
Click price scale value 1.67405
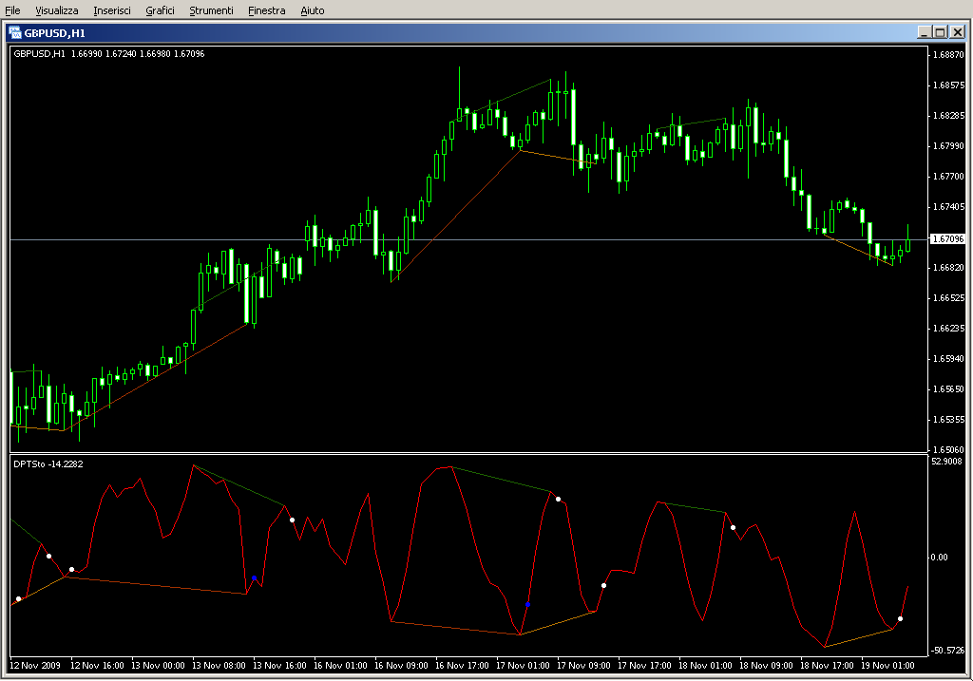[x=949, y=206]
